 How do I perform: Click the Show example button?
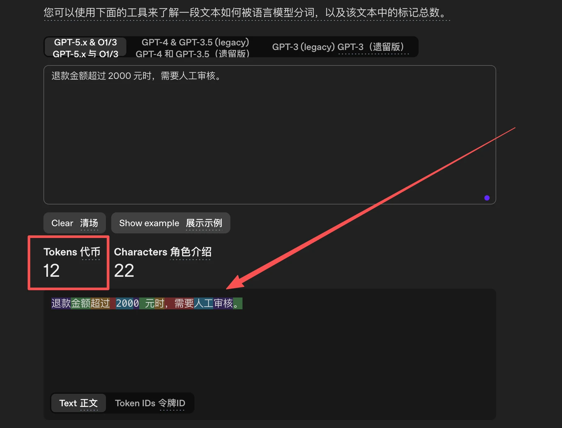click(171, 223)
